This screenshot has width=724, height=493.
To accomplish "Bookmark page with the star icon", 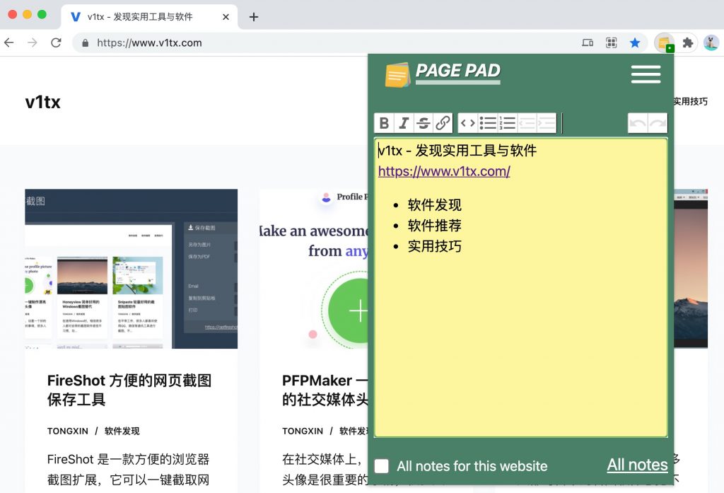I will pyautogui.click(x=635, y=43).
